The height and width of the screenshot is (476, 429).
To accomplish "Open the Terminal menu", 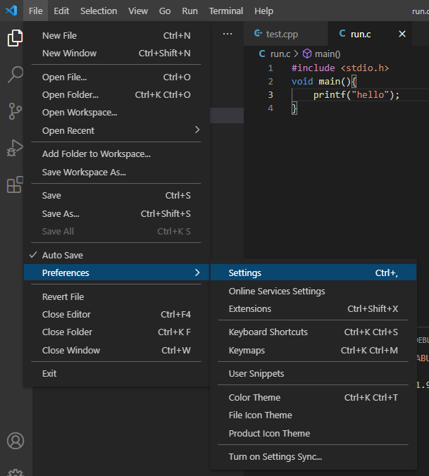I will 226,11.
